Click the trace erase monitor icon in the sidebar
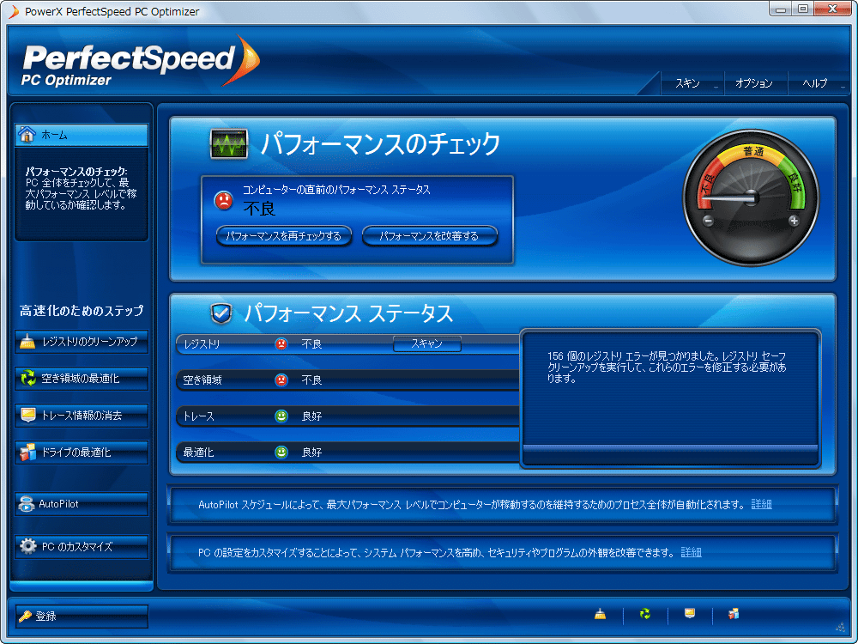The width and height of the screenshot is (858, 644). [x=27, y=415]
